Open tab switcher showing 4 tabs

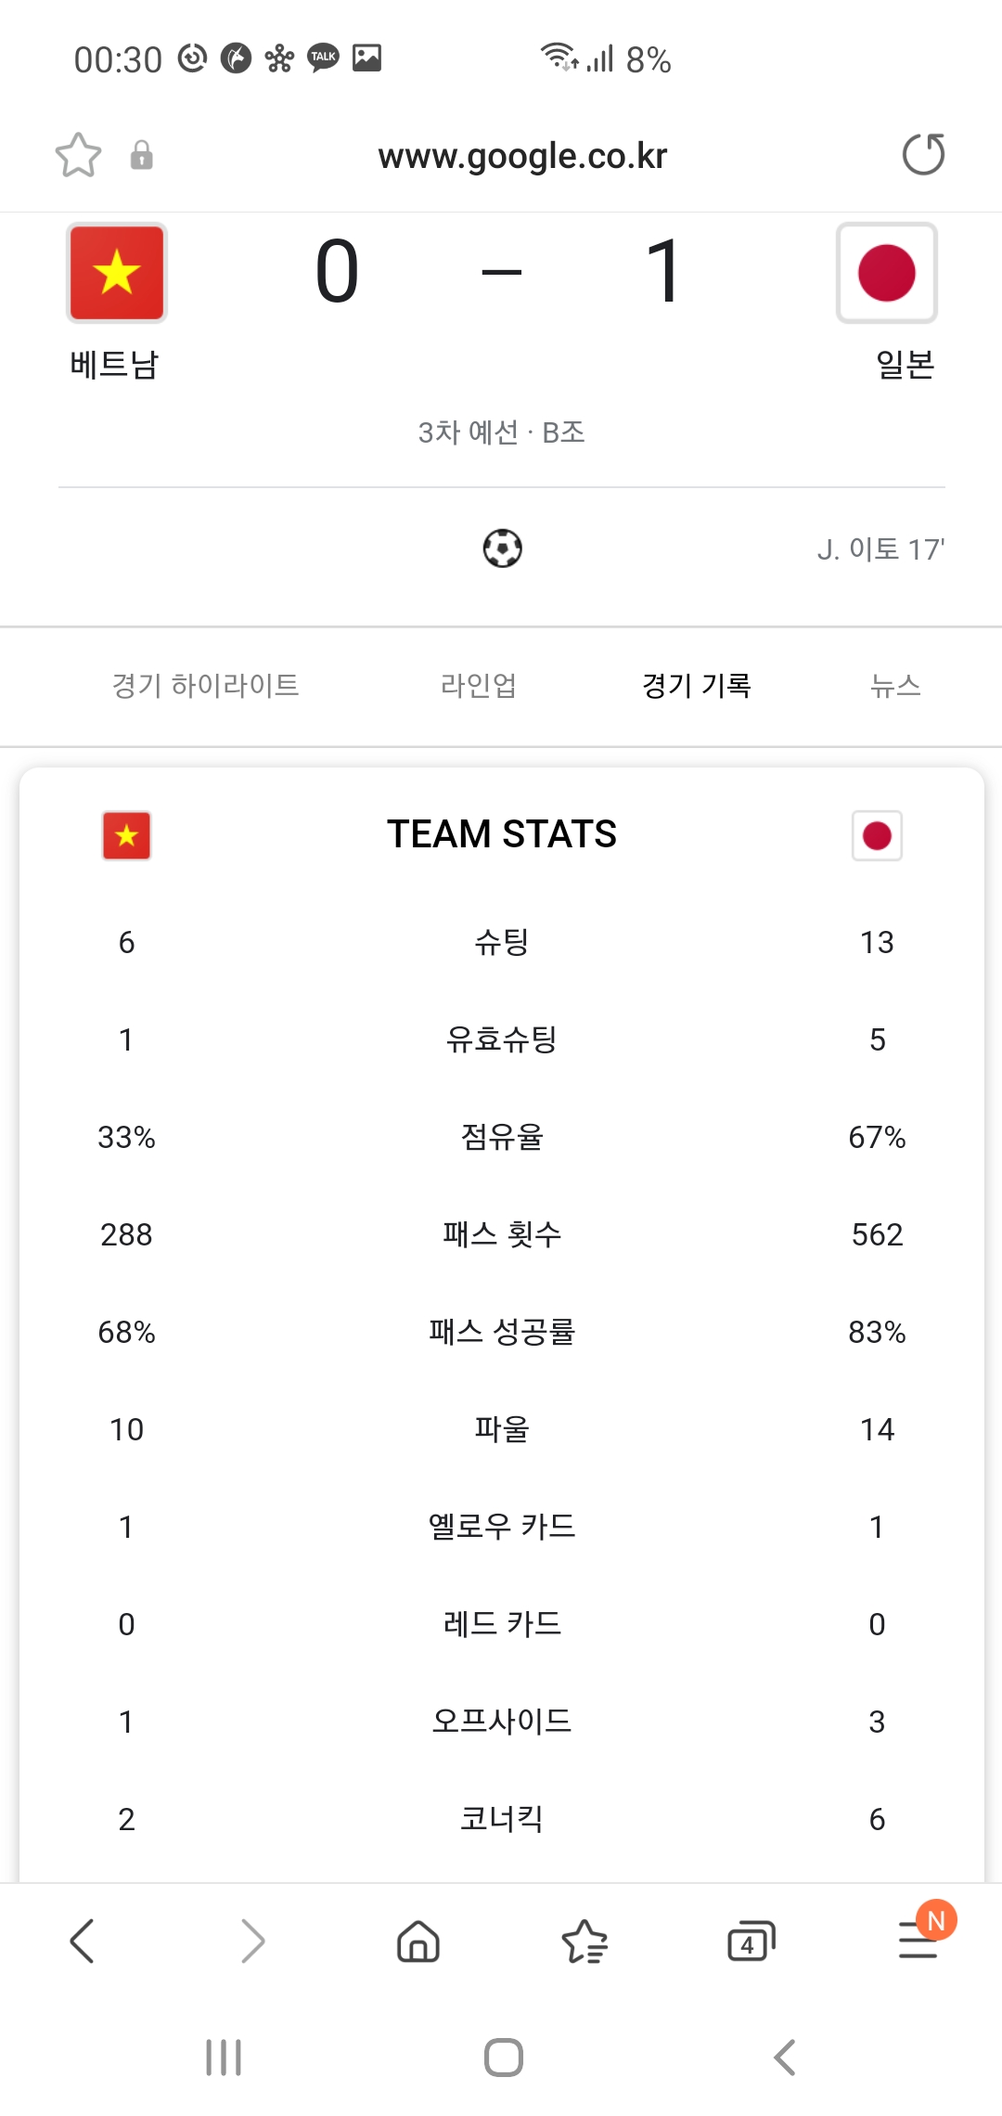(751, 1942)
